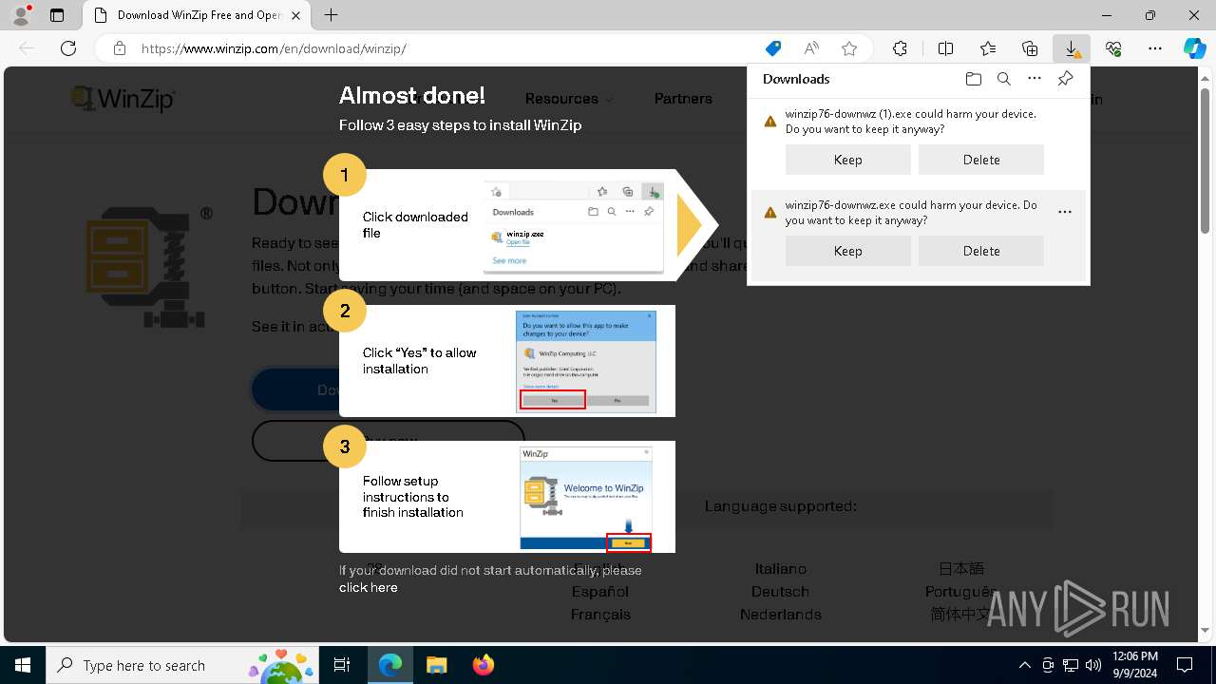1216x684 pixels.
Task: Keep winzip76-downwz (1).exe file
Action: 848,160
